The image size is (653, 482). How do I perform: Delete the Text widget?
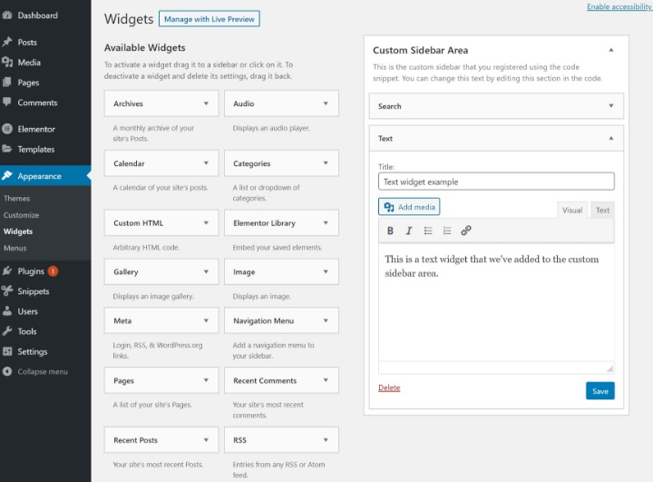tap(389, 388)
